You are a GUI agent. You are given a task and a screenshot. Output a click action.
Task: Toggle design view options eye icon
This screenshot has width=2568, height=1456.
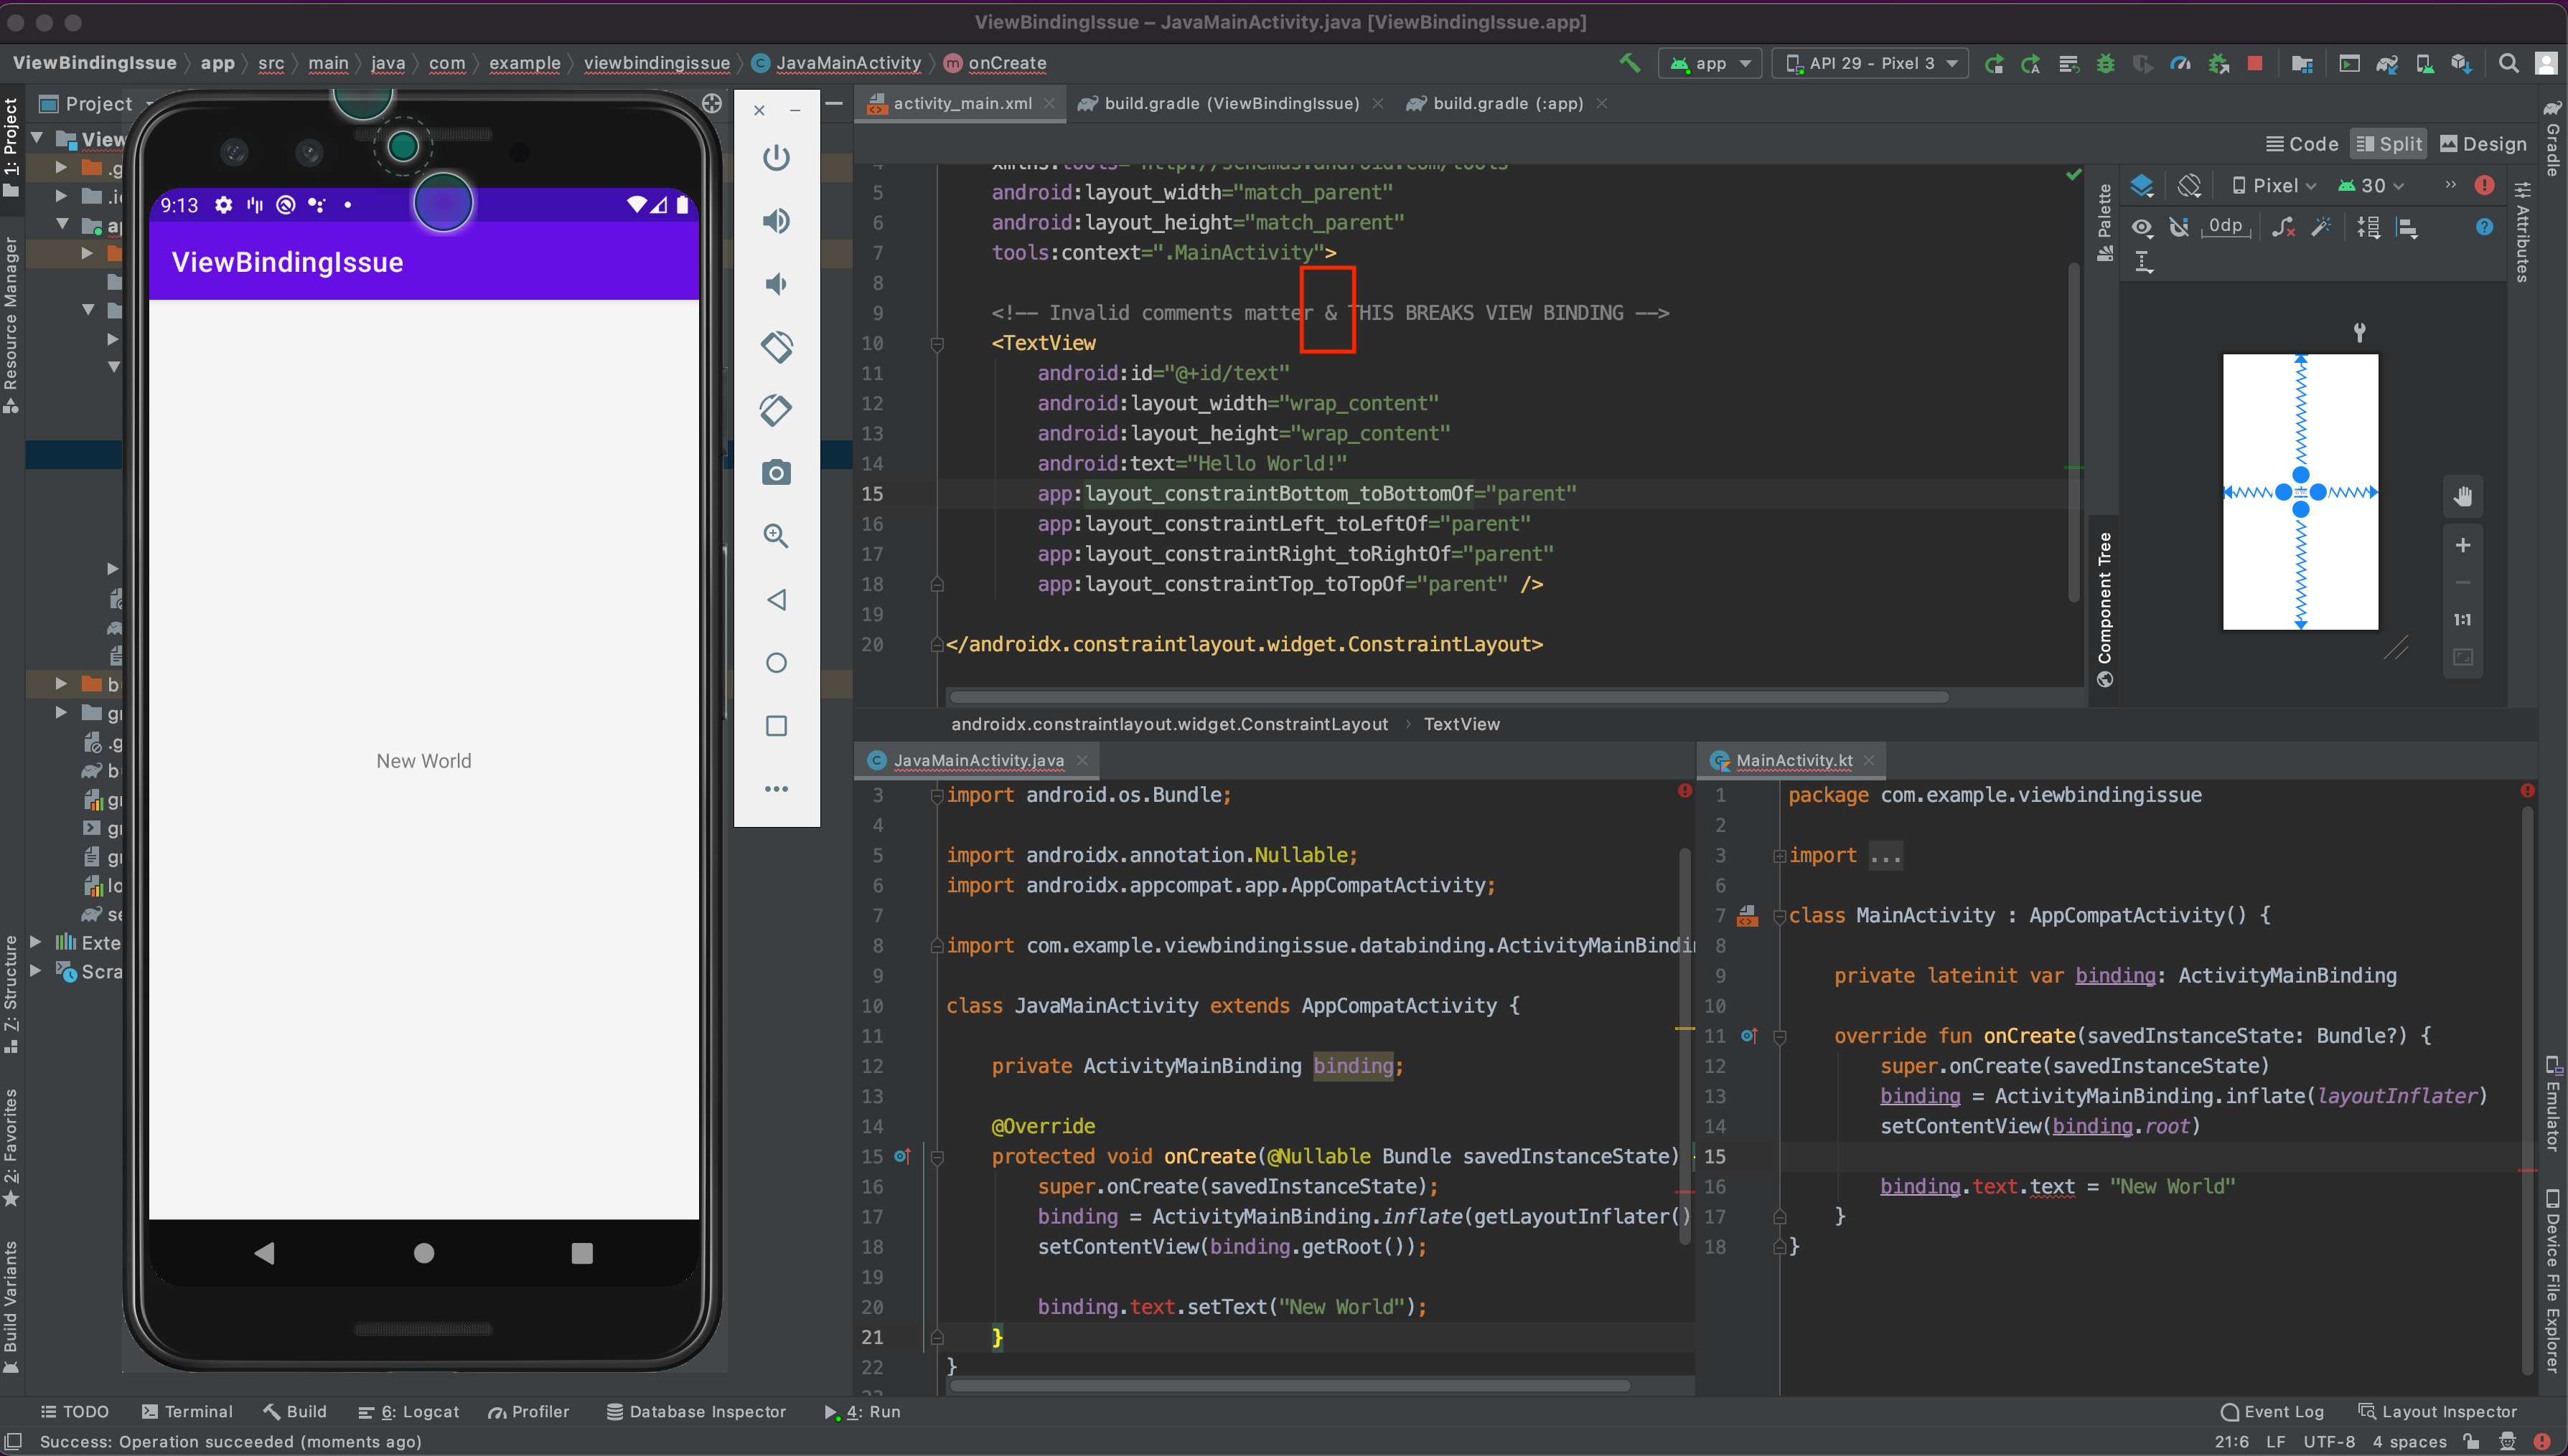click(x=2142, y=228)
